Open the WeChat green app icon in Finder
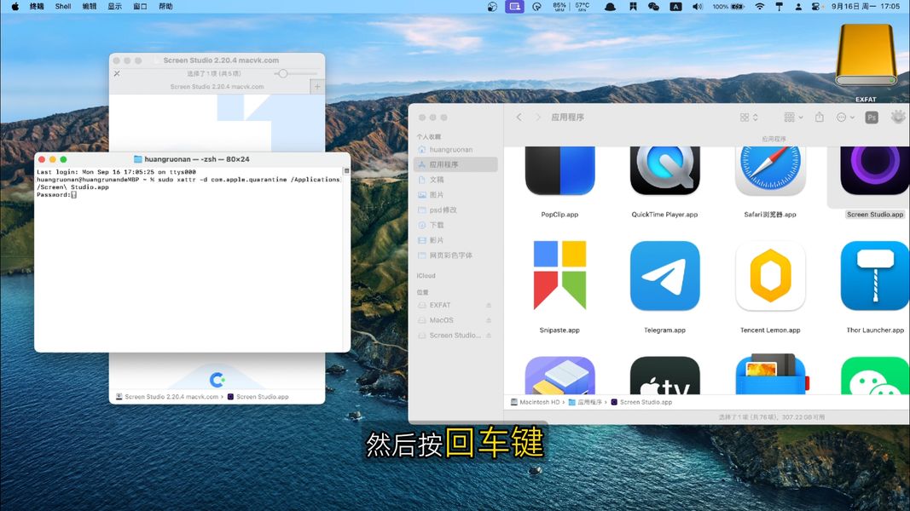This screenshot has width=910, height=511. (x=874, y=376)
